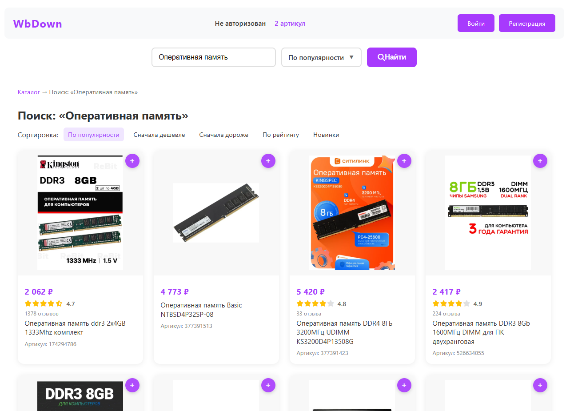Click plus icon on KingSpec DDR4 8ГБ card
Image resolution: width=574 pixels, height=411 pixels.
[x=404, y=161]
